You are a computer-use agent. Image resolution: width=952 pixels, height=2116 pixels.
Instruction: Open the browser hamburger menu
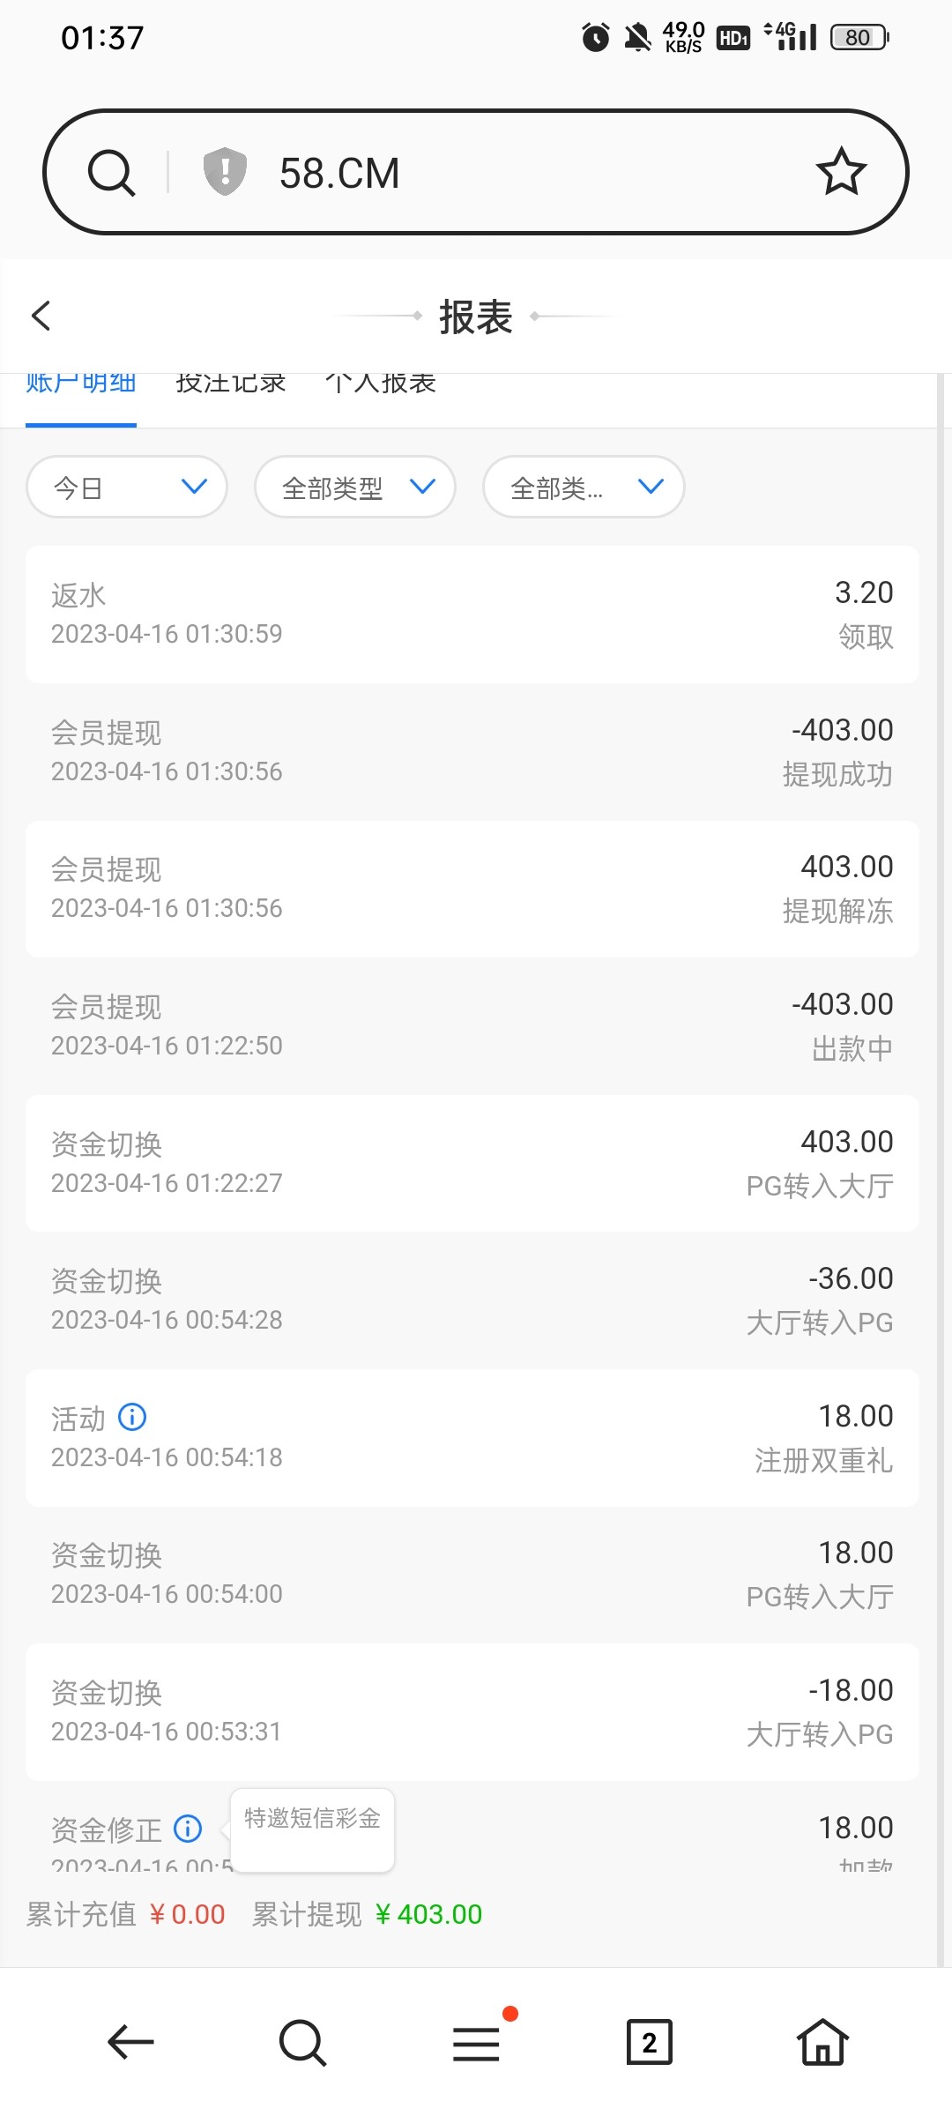click(x=476, y=2042)
